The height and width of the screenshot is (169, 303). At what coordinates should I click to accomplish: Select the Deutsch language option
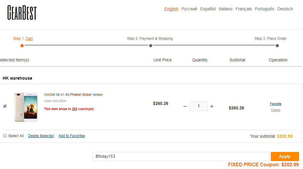[285, 9]
